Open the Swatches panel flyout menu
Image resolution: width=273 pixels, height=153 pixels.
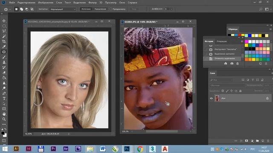tap(270, 29)
